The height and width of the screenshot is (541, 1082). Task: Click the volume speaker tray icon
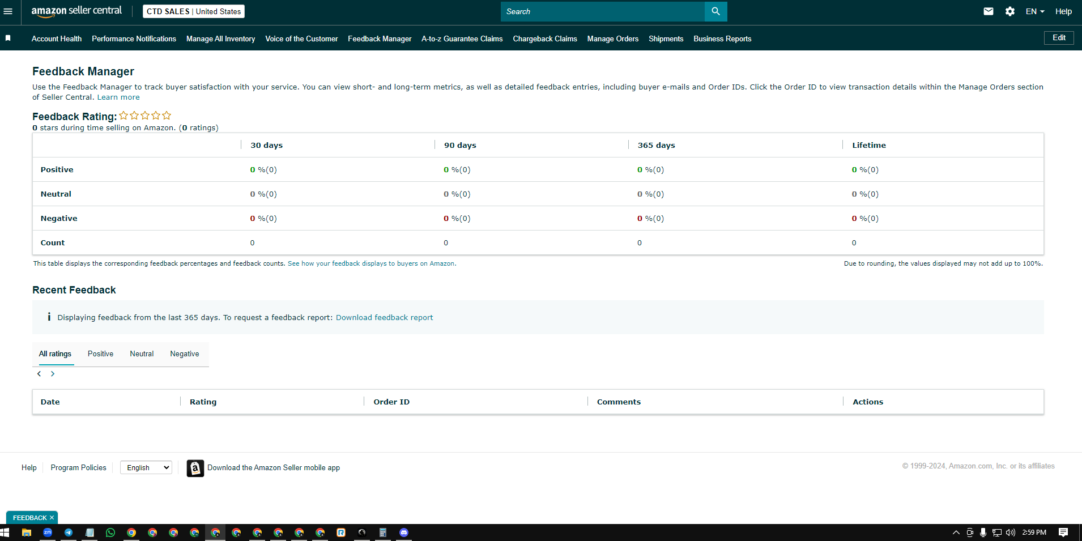pyautogui.click(x=1011, y=533)
